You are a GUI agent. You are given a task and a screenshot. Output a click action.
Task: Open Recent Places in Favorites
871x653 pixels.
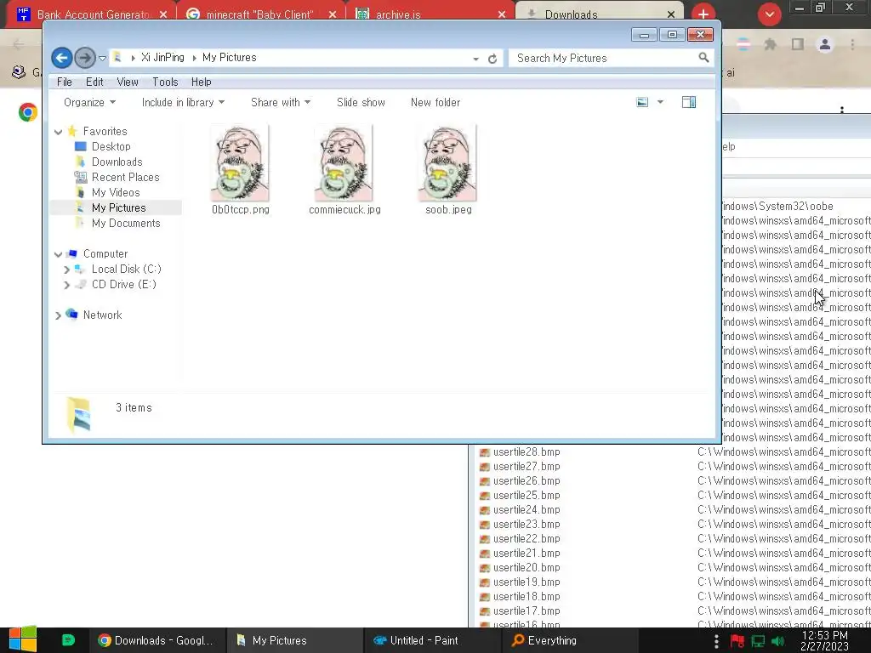point(126,177)
